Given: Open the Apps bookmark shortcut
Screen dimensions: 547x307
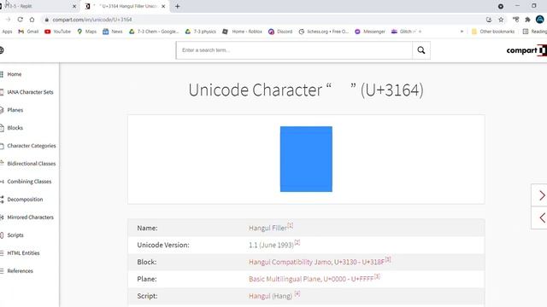Looking at the screenshot, I should [x=7, y=32].
